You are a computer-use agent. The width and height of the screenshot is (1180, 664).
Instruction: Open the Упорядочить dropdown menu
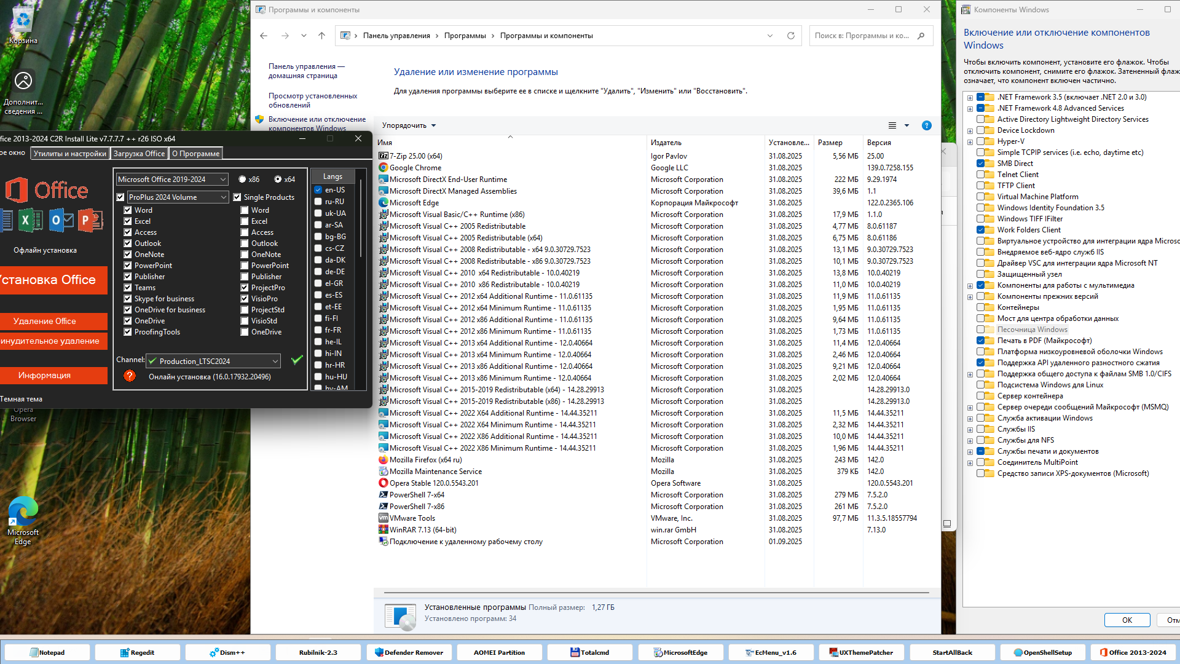point(409,125)
